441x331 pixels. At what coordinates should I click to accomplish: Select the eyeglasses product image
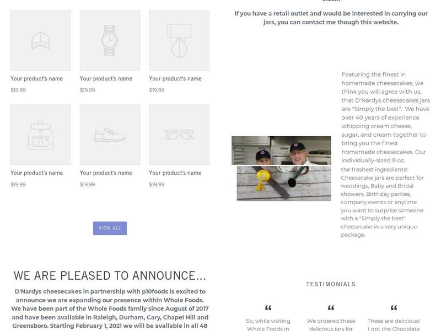tap(179, 135)
